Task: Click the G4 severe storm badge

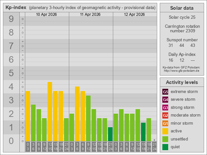Action: point(165,99)
